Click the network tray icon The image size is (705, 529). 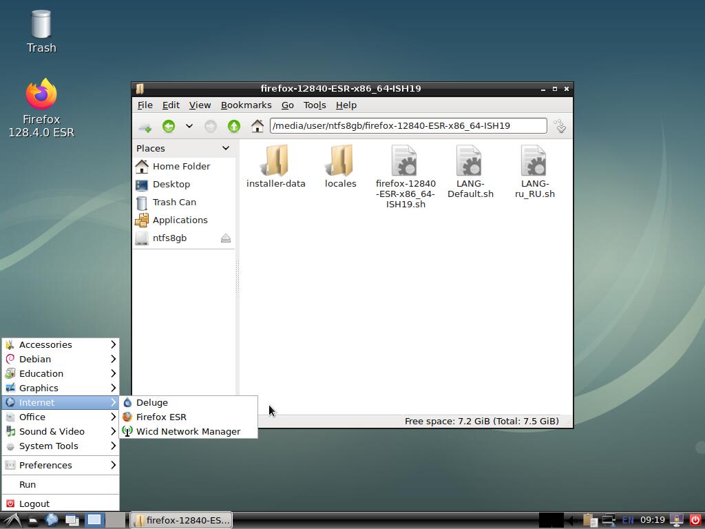point(609,521)
